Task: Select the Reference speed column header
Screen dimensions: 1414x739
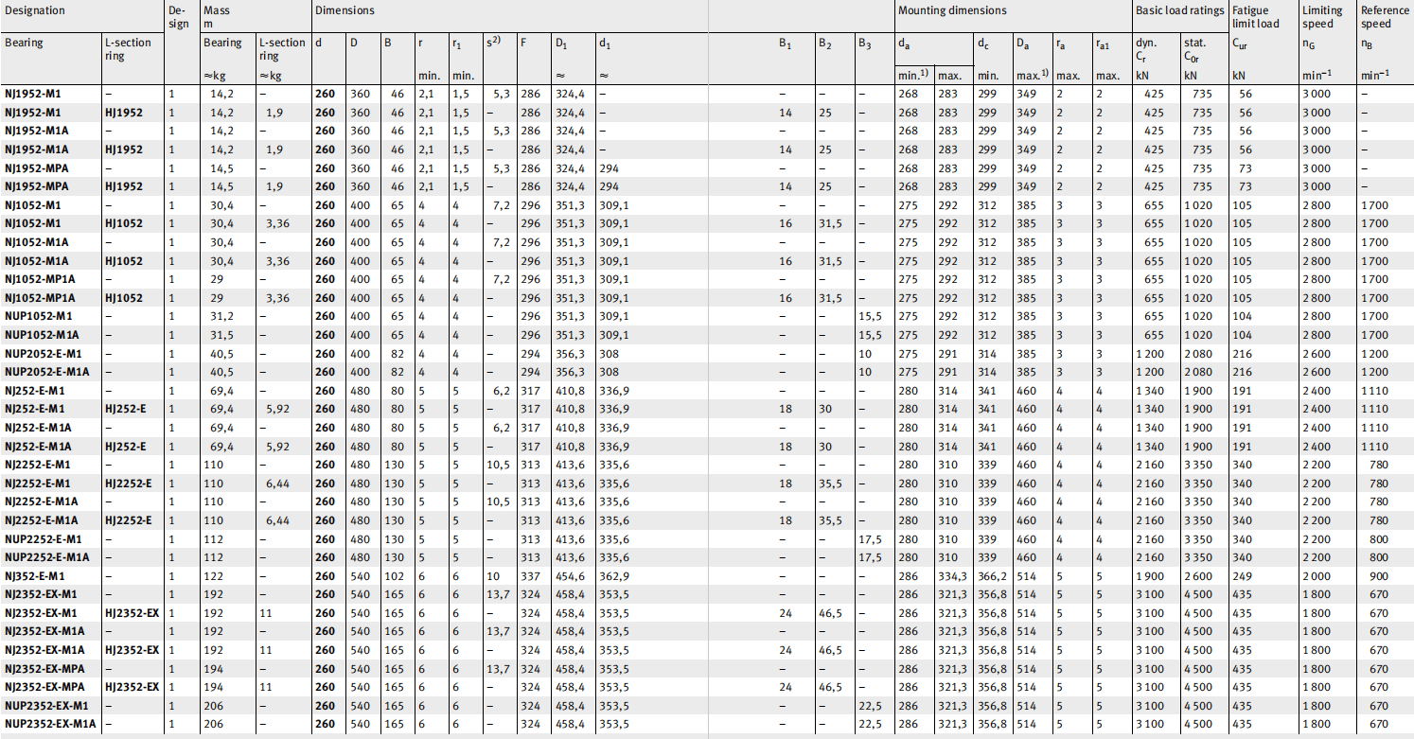Action: tap(1383, 17)
